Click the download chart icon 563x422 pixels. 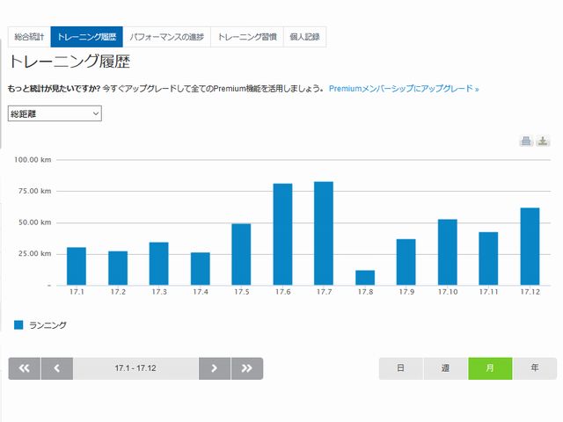tap(544, 142)
